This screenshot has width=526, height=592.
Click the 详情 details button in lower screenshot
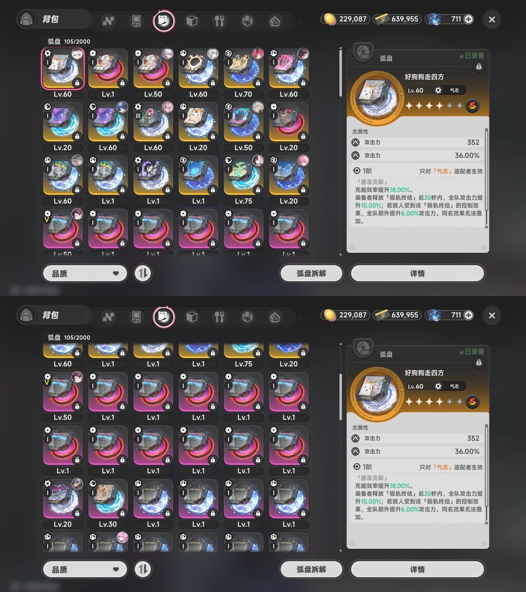click(417, 569)
